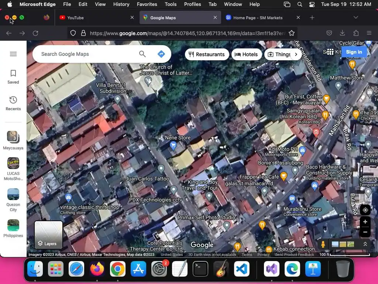Open the Google apps grid
This screenshot has height=284, width=378.
[330, 52]
